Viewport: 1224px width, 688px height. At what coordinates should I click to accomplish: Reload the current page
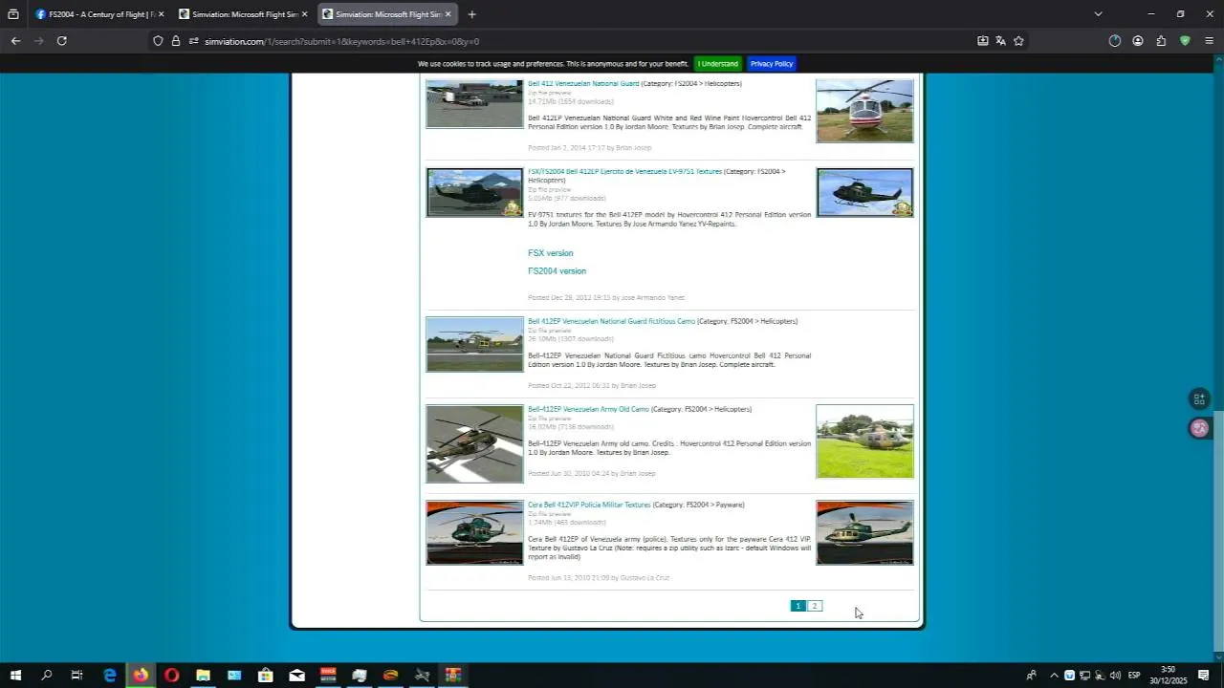pos(62,41)
